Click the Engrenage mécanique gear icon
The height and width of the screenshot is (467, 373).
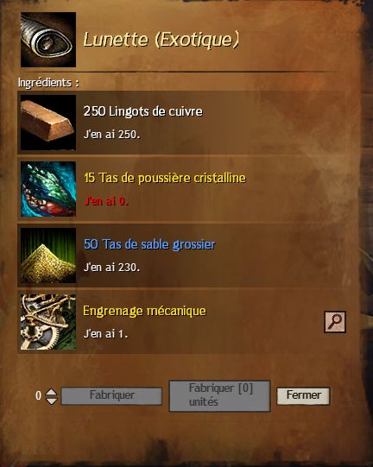tap(48, 322)
